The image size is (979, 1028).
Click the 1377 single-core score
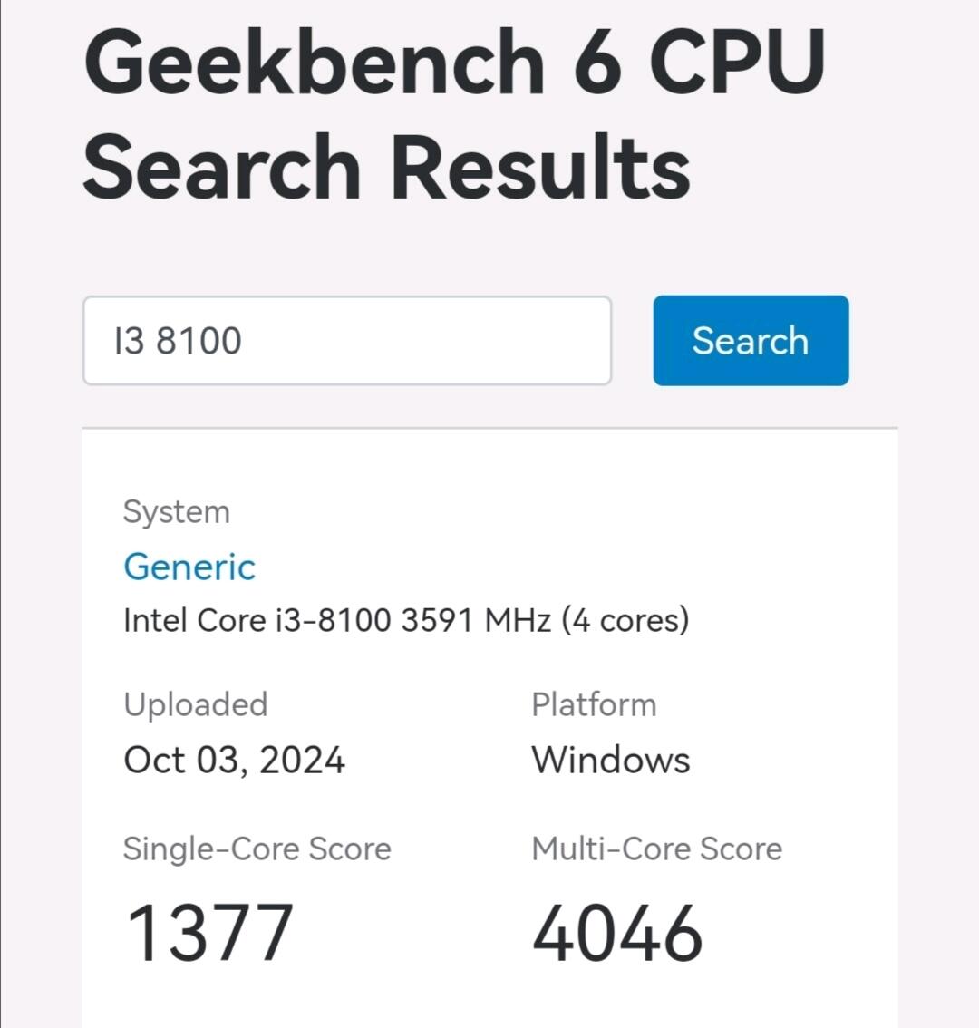point(209,932)
